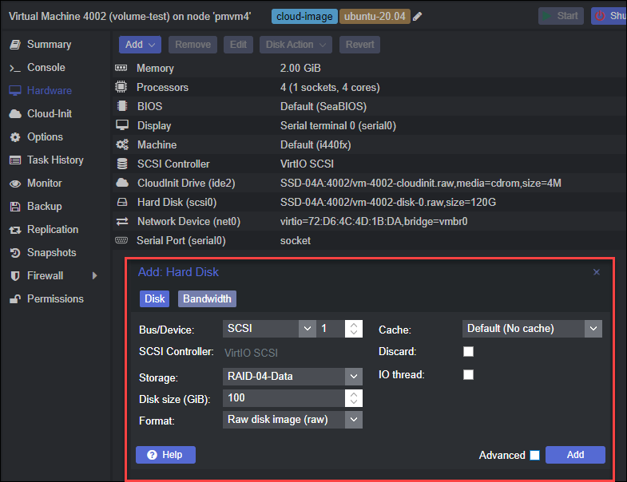The image size is (627, 482).
Task: Click the Help button
Action: point(165,455)
